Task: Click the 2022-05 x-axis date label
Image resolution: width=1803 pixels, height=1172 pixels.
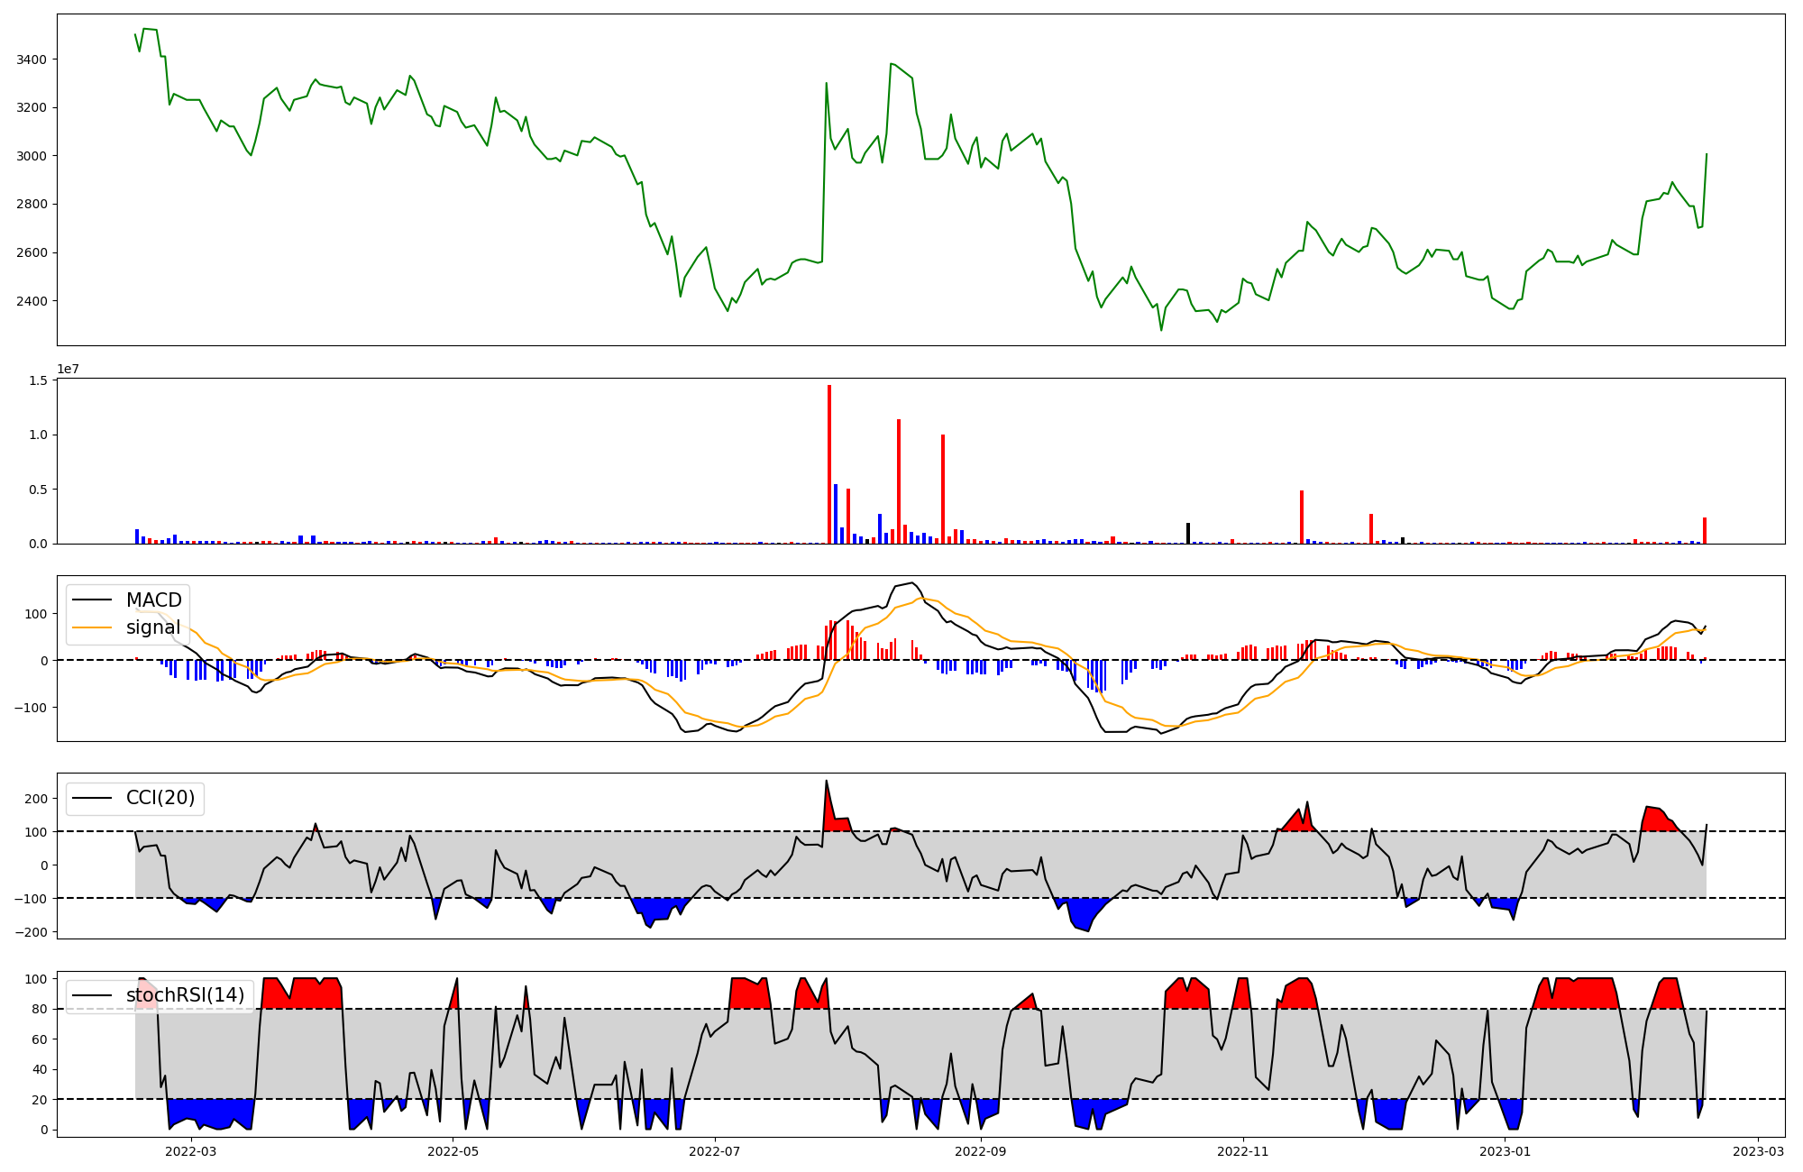Action: [x=453, y=1151]
